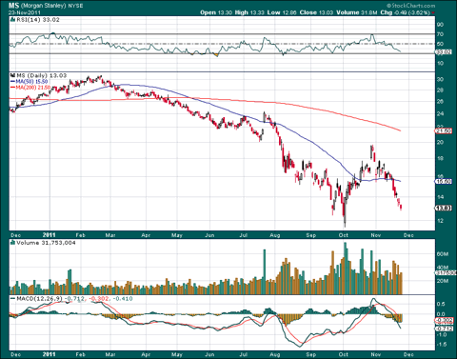Click Aug on the price panel date axis
The width and height of the screenshot is (457, 359).
(275, 235)
